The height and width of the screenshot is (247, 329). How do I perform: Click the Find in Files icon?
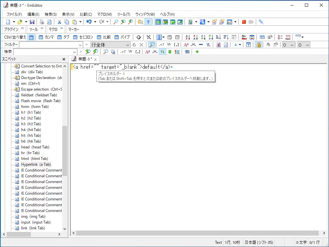point(140,22)
